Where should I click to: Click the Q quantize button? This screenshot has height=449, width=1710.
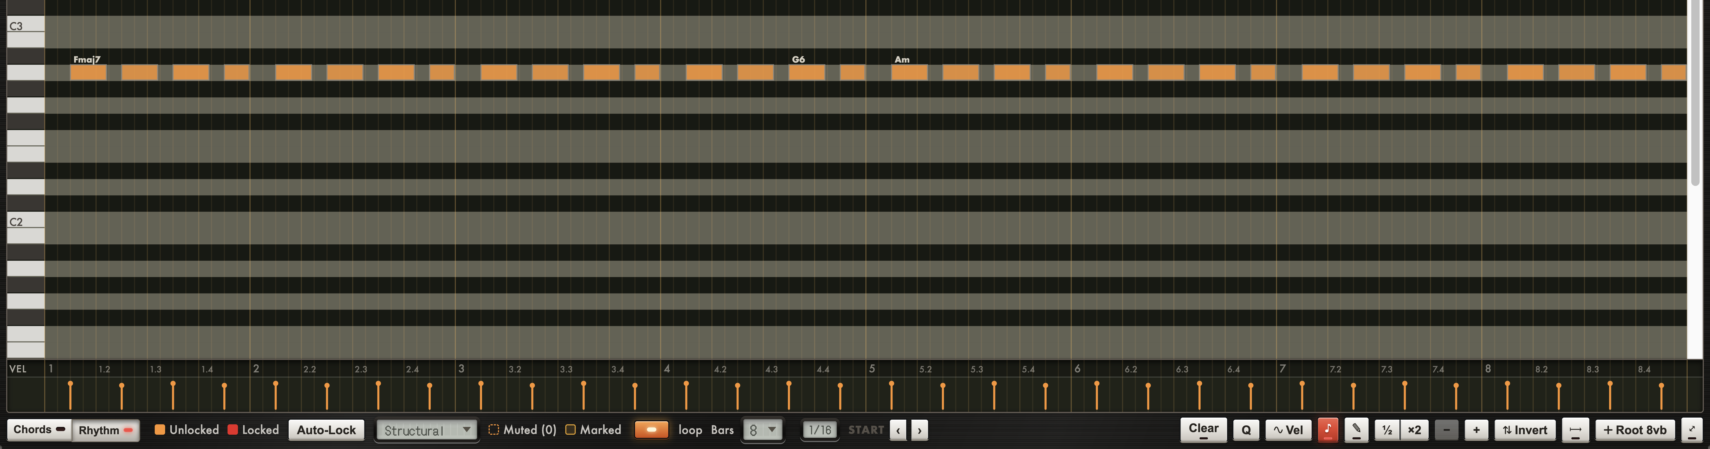1246,430
